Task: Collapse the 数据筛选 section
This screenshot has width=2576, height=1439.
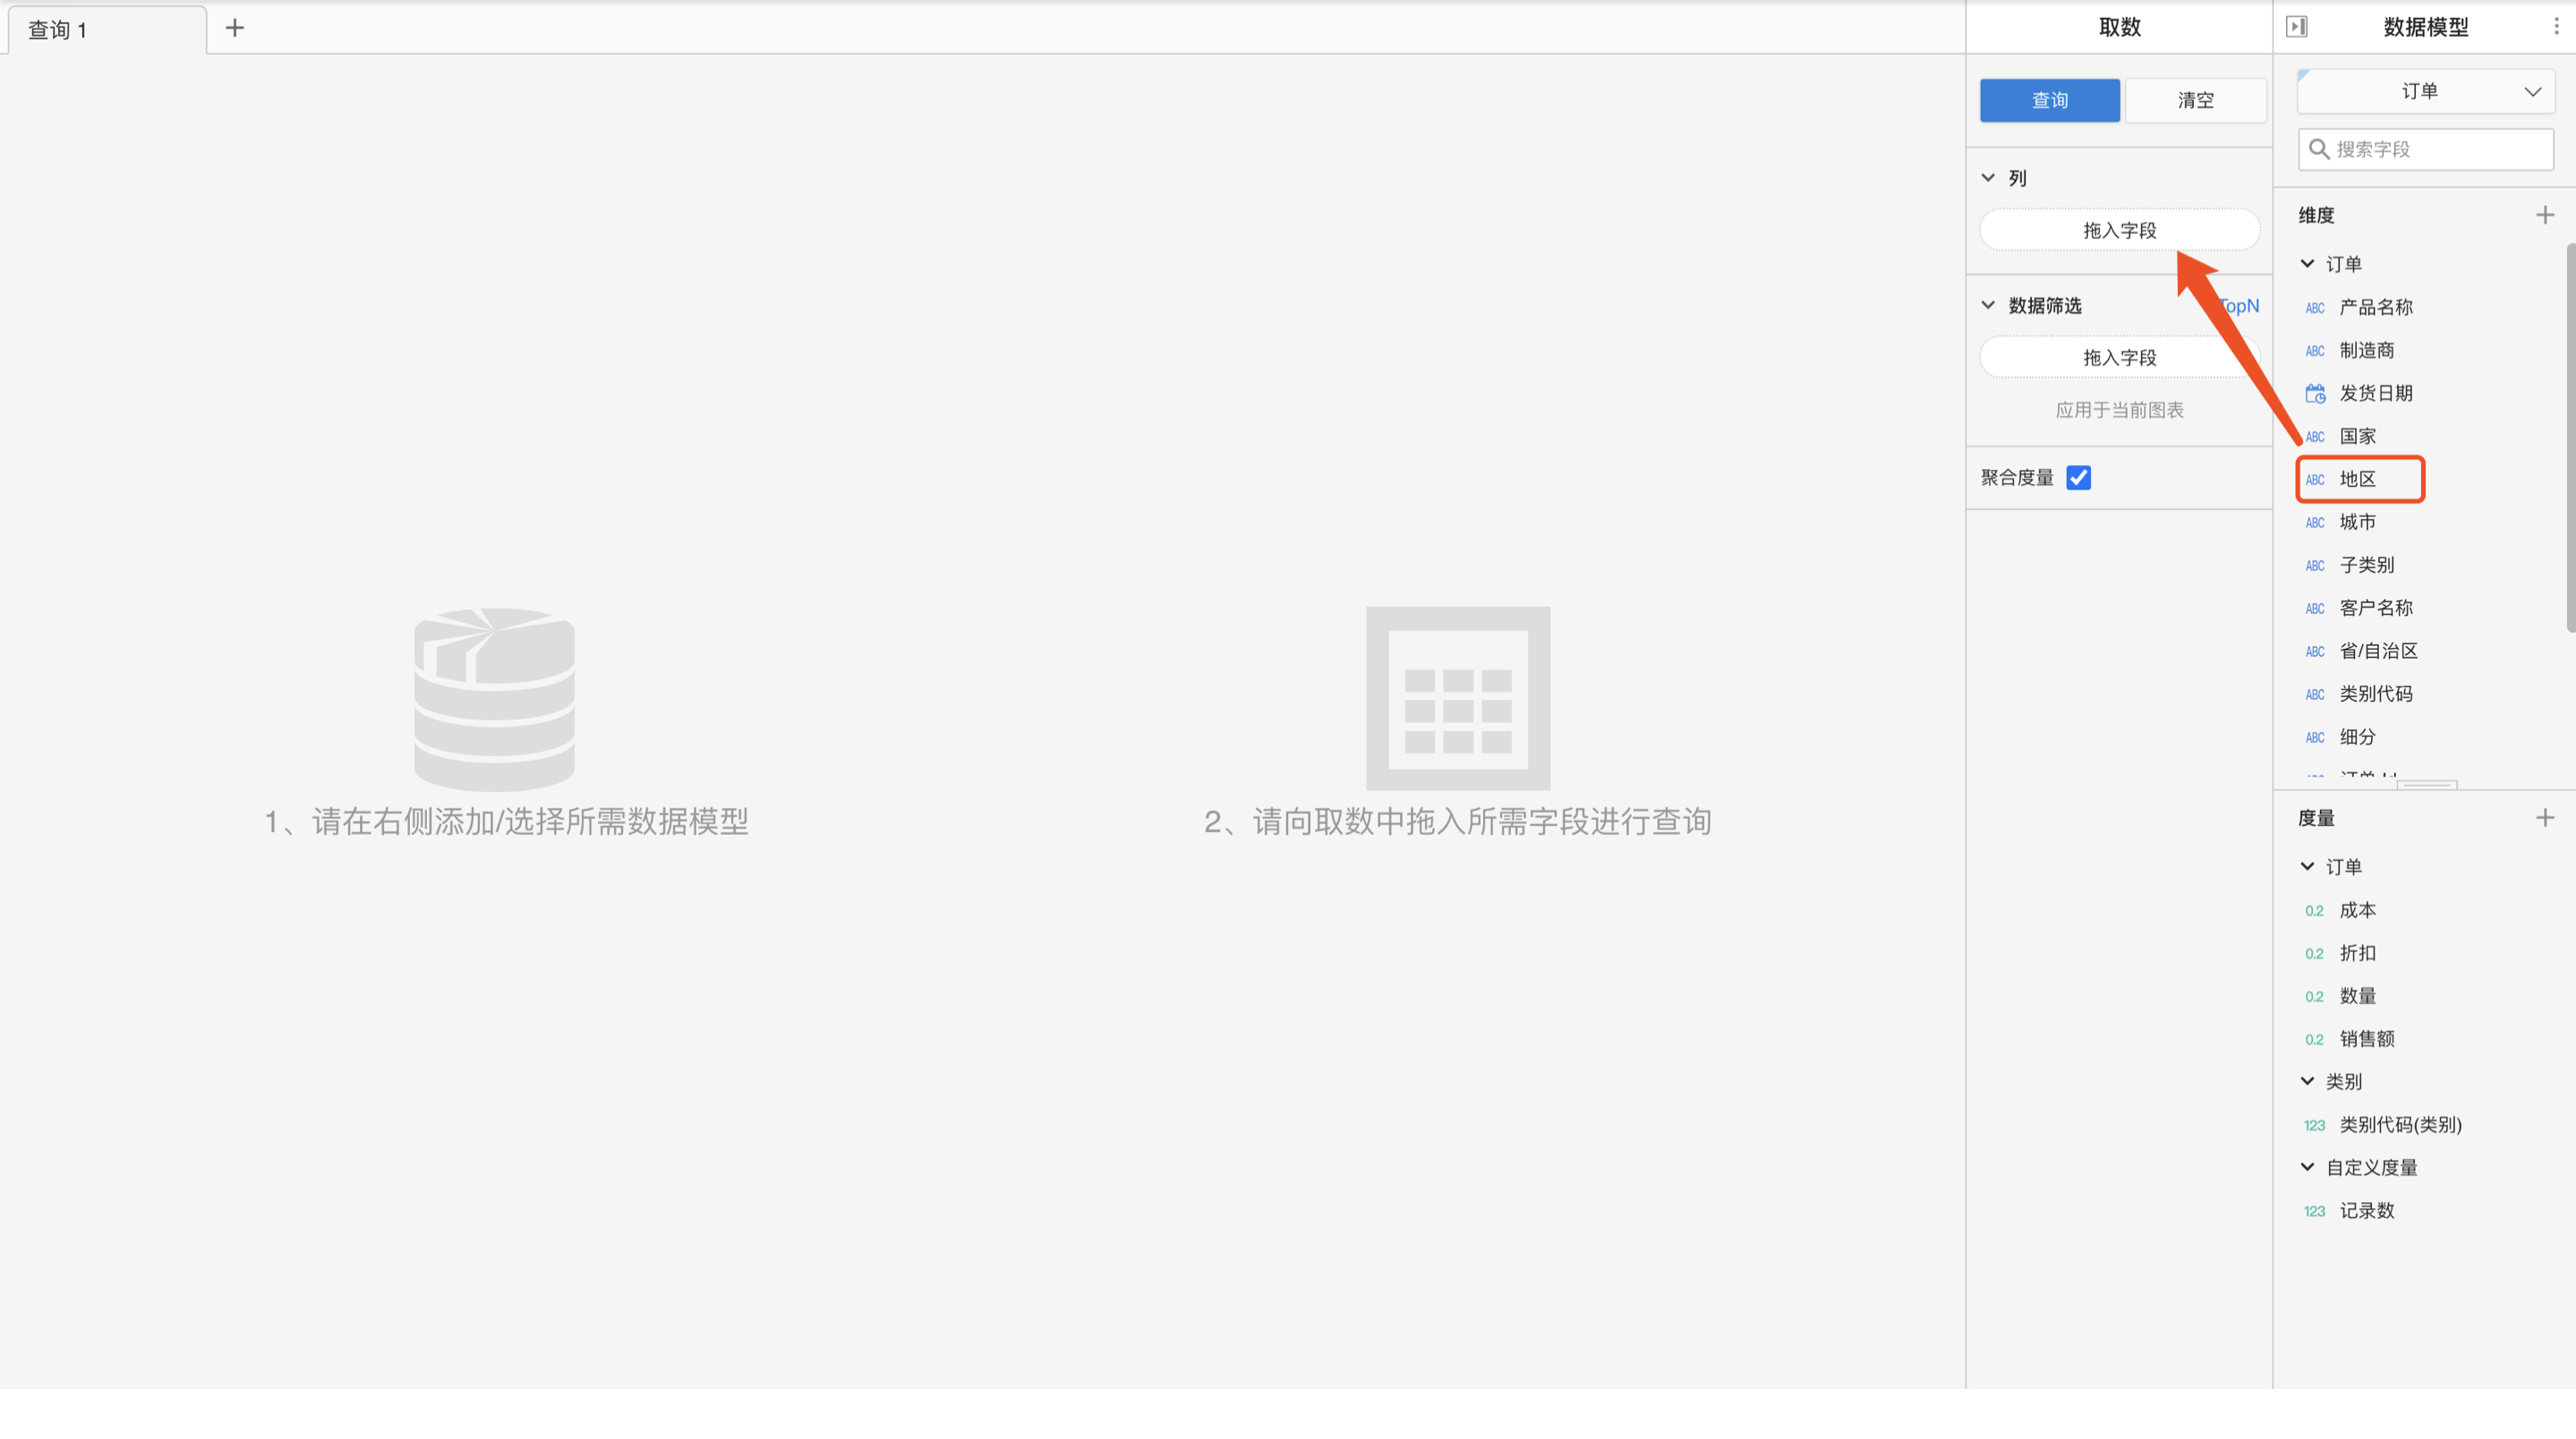Action: click(1988, 305)
